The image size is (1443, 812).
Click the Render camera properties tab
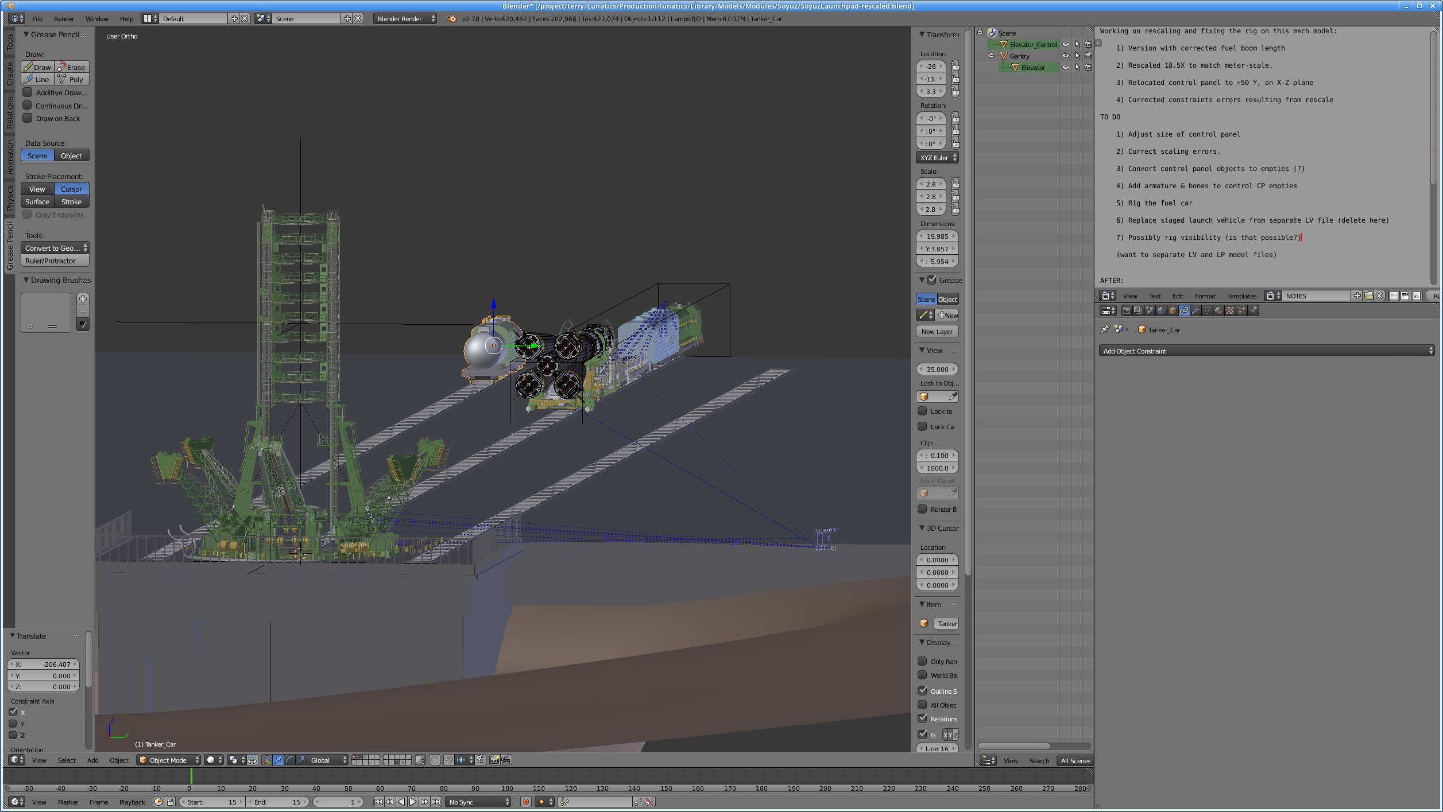coord(1127,310)
